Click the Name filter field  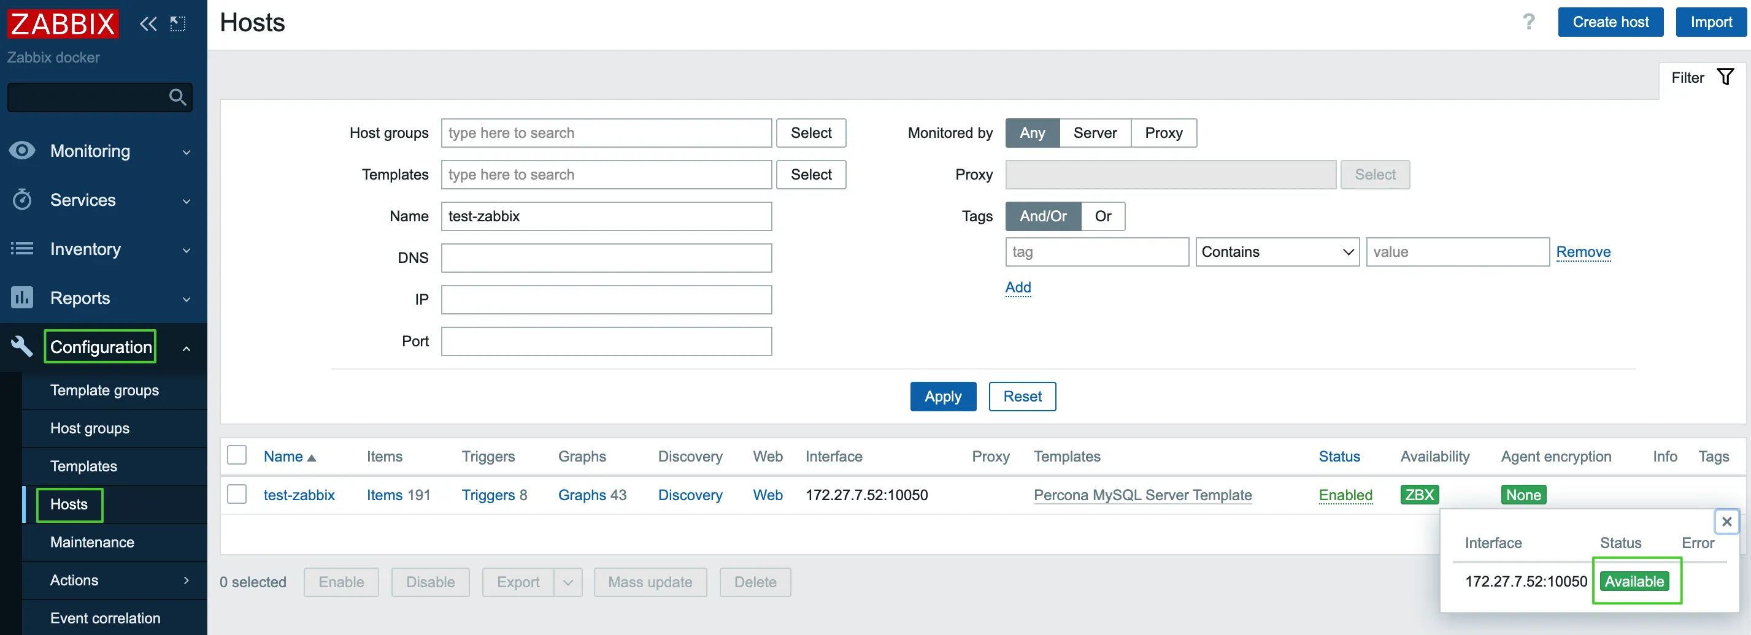[606, 216]
